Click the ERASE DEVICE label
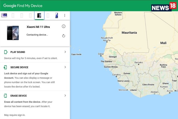The image size is (178, 119). 19,96
